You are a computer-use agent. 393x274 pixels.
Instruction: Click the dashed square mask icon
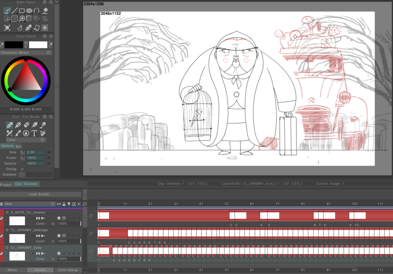45,28
